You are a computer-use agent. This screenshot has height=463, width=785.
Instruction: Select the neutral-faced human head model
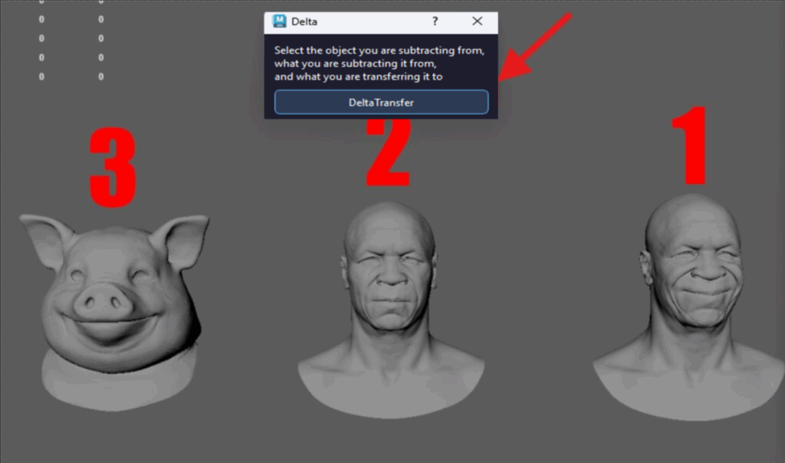390,268
